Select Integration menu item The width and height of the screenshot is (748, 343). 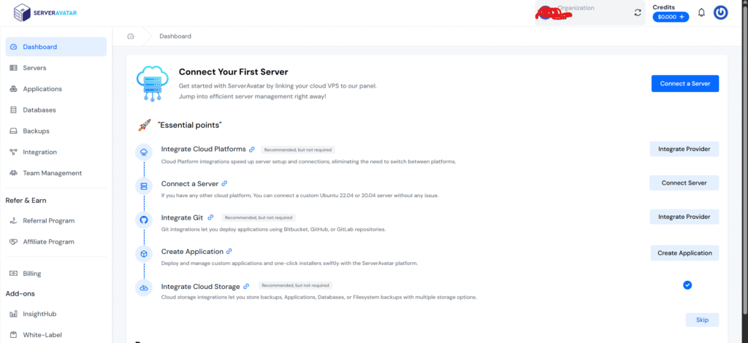point(56,152)
